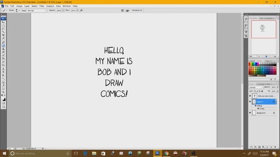Click the screen mode icon in toolbox
280x157 pixels.
3,107
